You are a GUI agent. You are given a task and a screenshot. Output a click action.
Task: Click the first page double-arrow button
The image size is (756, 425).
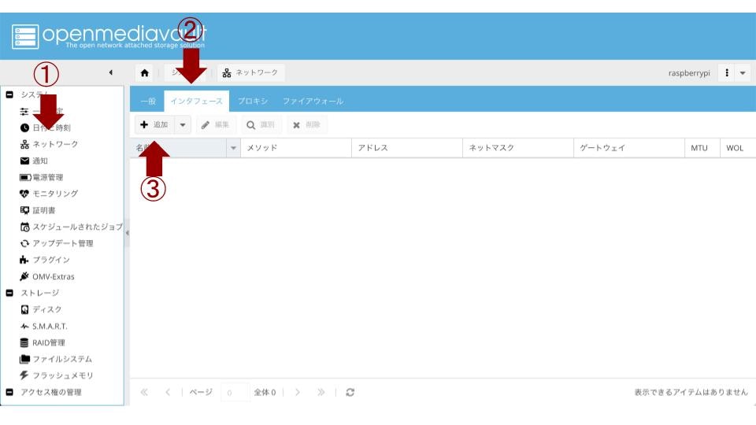pyautogui.click(x=144, y=392)
